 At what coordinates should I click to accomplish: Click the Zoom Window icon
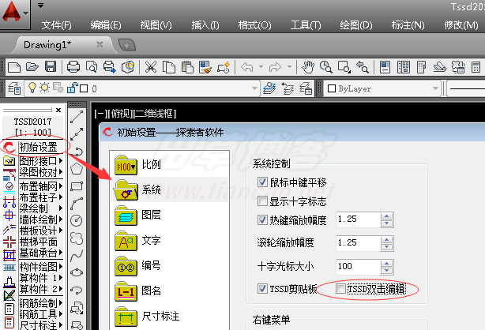point(344,67)
